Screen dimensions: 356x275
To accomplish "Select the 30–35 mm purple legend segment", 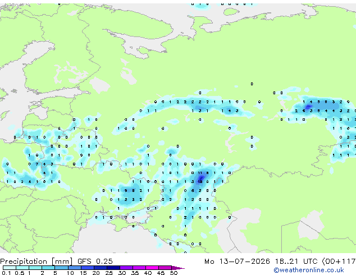I will pos(126,268).
